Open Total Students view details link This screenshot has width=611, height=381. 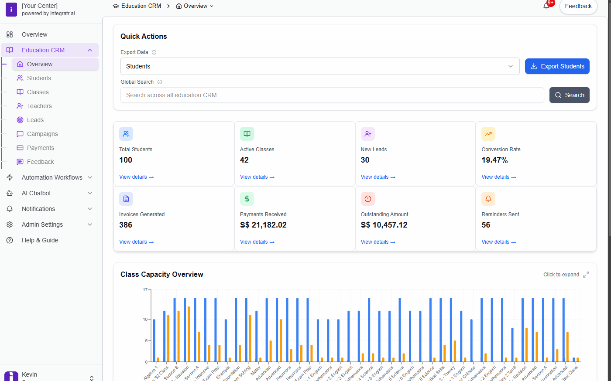(136, 177)
